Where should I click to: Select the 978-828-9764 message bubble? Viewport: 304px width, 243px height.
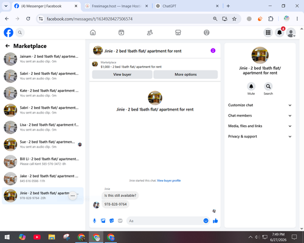pyautogui.click(x=116, y=204)
